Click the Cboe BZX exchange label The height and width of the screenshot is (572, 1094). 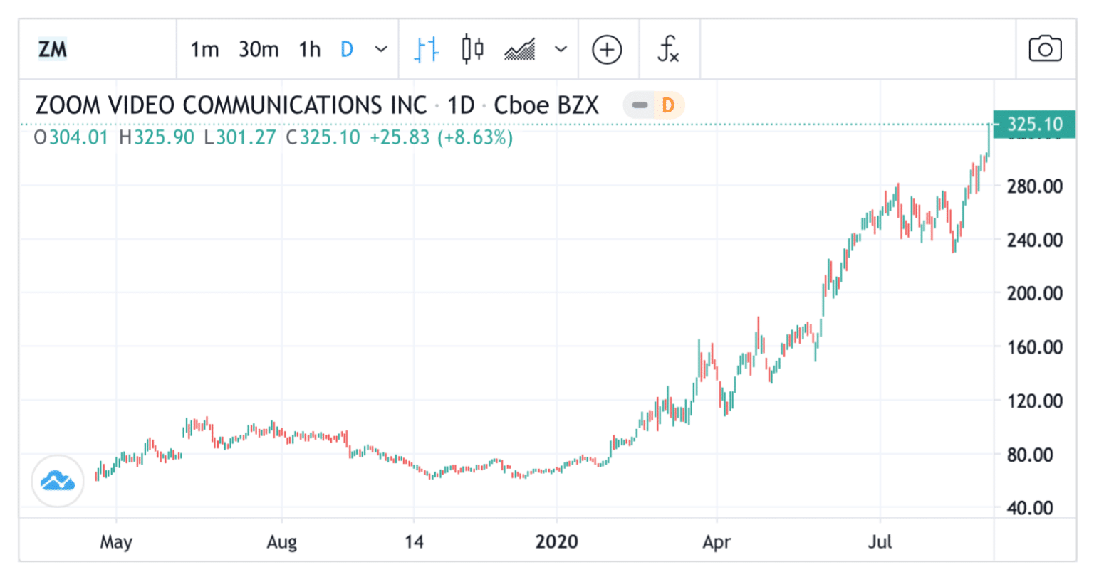coord(546,105)
